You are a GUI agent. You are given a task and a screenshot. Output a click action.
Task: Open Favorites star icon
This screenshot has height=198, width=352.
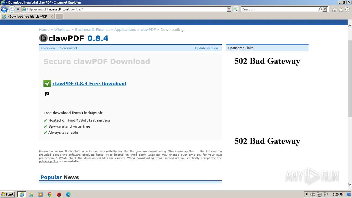(341, 9)
